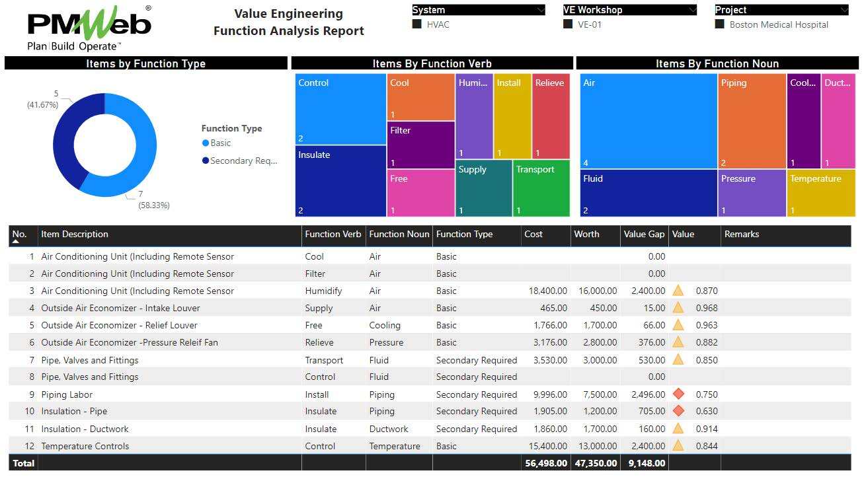Select Basic in the Function Type legend
This screenshot has height=479, width=868.
click(x=220, y=143)
